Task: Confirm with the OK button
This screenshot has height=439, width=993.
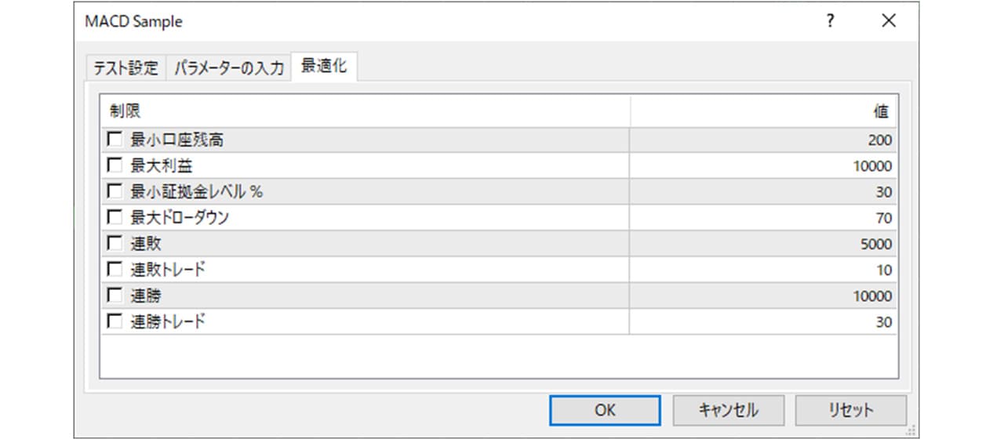Action: pyautogui.click(x=605, y=410)
